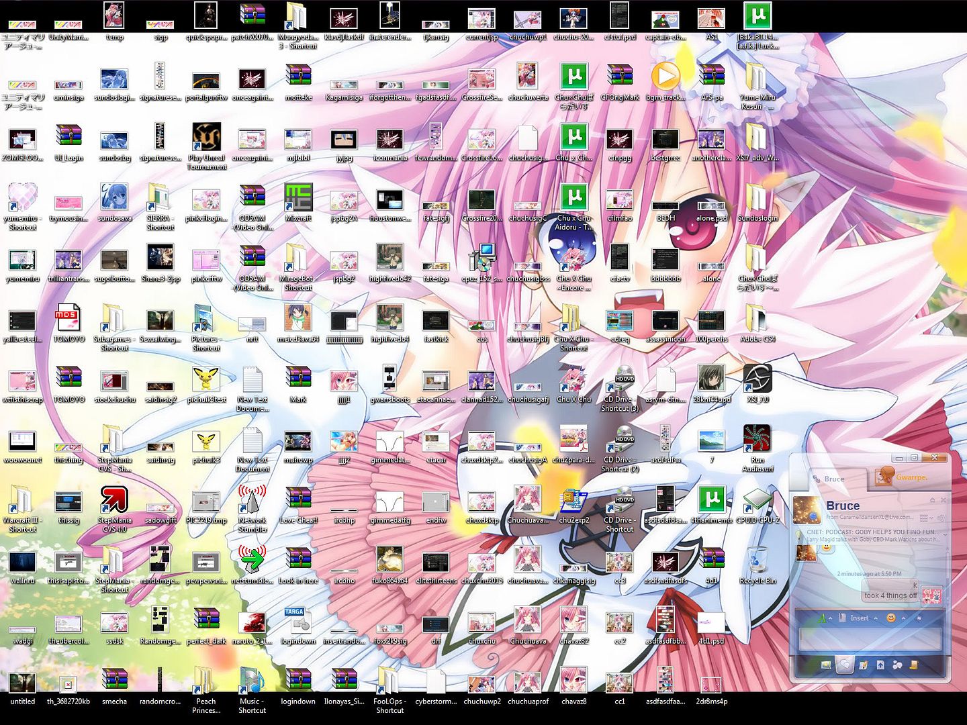967x725 pixels.
Task: Select the cpuz_152 installer icon
Action: point(482,258)
